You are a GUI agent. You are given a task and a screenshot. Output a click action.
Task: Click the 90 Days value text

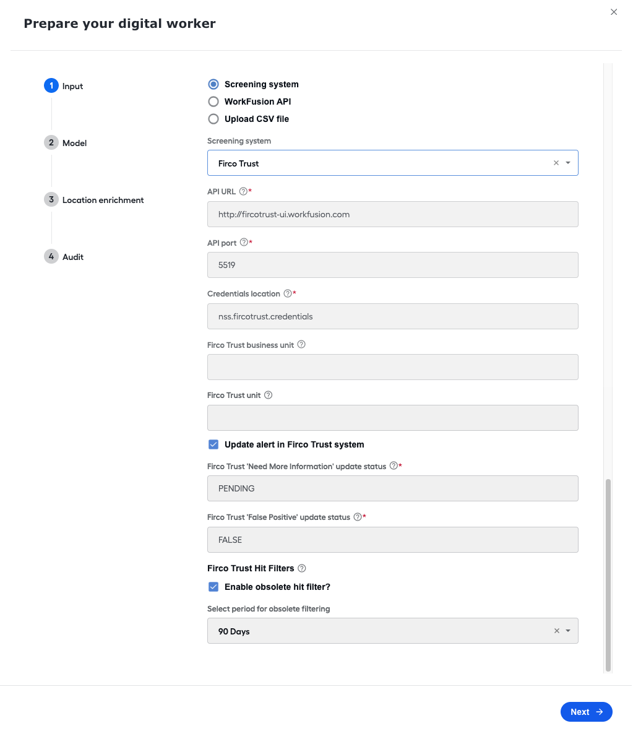click(234, 632)
